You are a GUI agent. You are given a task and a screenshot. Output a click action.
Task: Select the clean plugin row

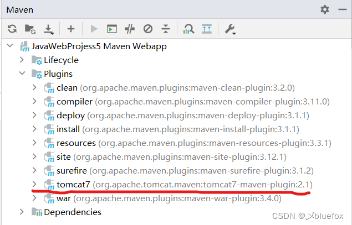176,88
